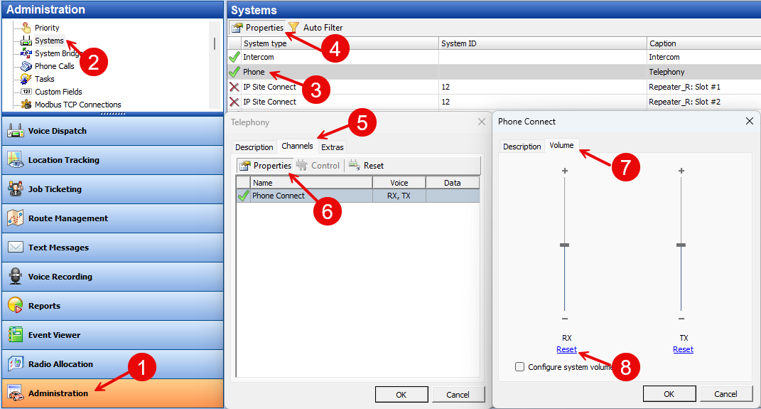
Task: Click red X of Repeater_R: Slot #1 row
Action: (x=234, y=87)
